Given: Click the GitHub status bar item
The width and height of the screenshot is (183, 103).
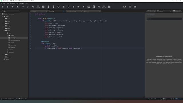Looking at the screenshot, I should (x=166, y=99).
